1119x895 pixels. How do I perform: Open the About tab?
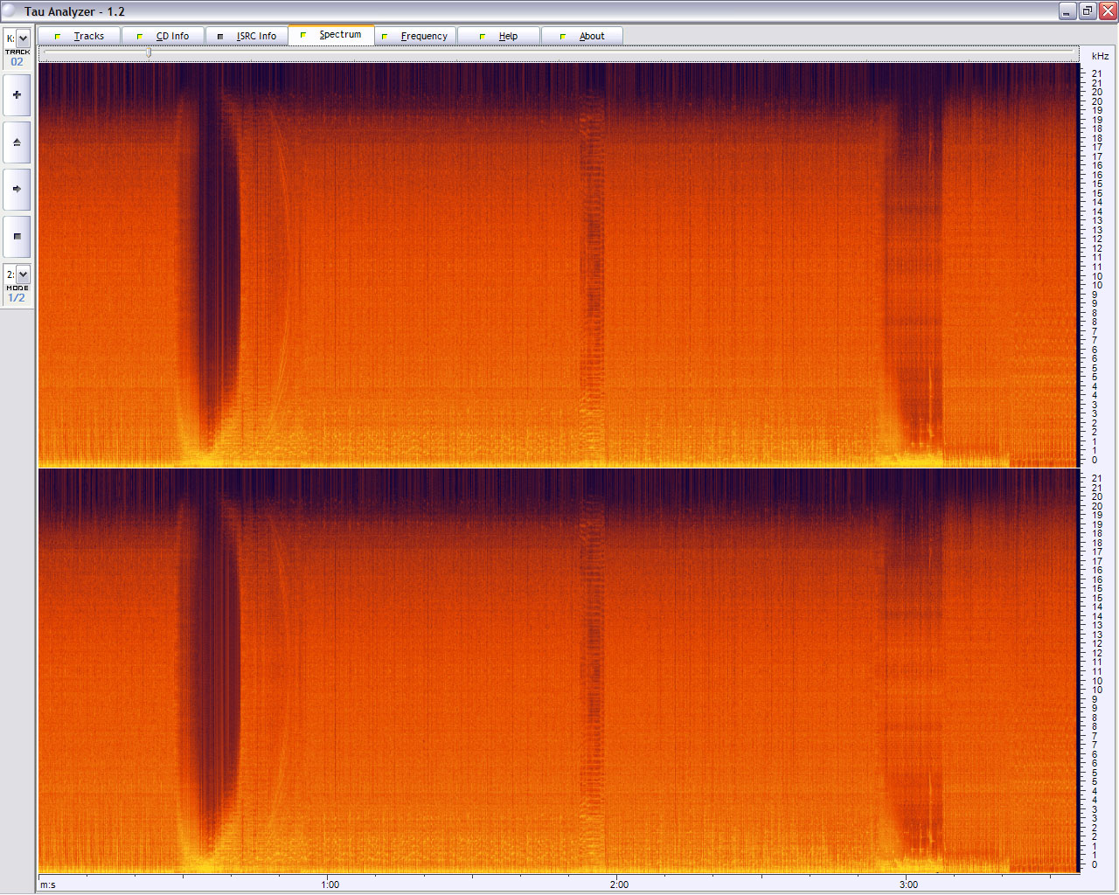[583, 36]
